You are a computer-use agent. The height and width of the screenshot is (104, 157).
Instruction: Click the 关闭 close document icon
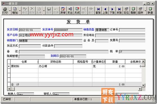[x=77, y=11]
